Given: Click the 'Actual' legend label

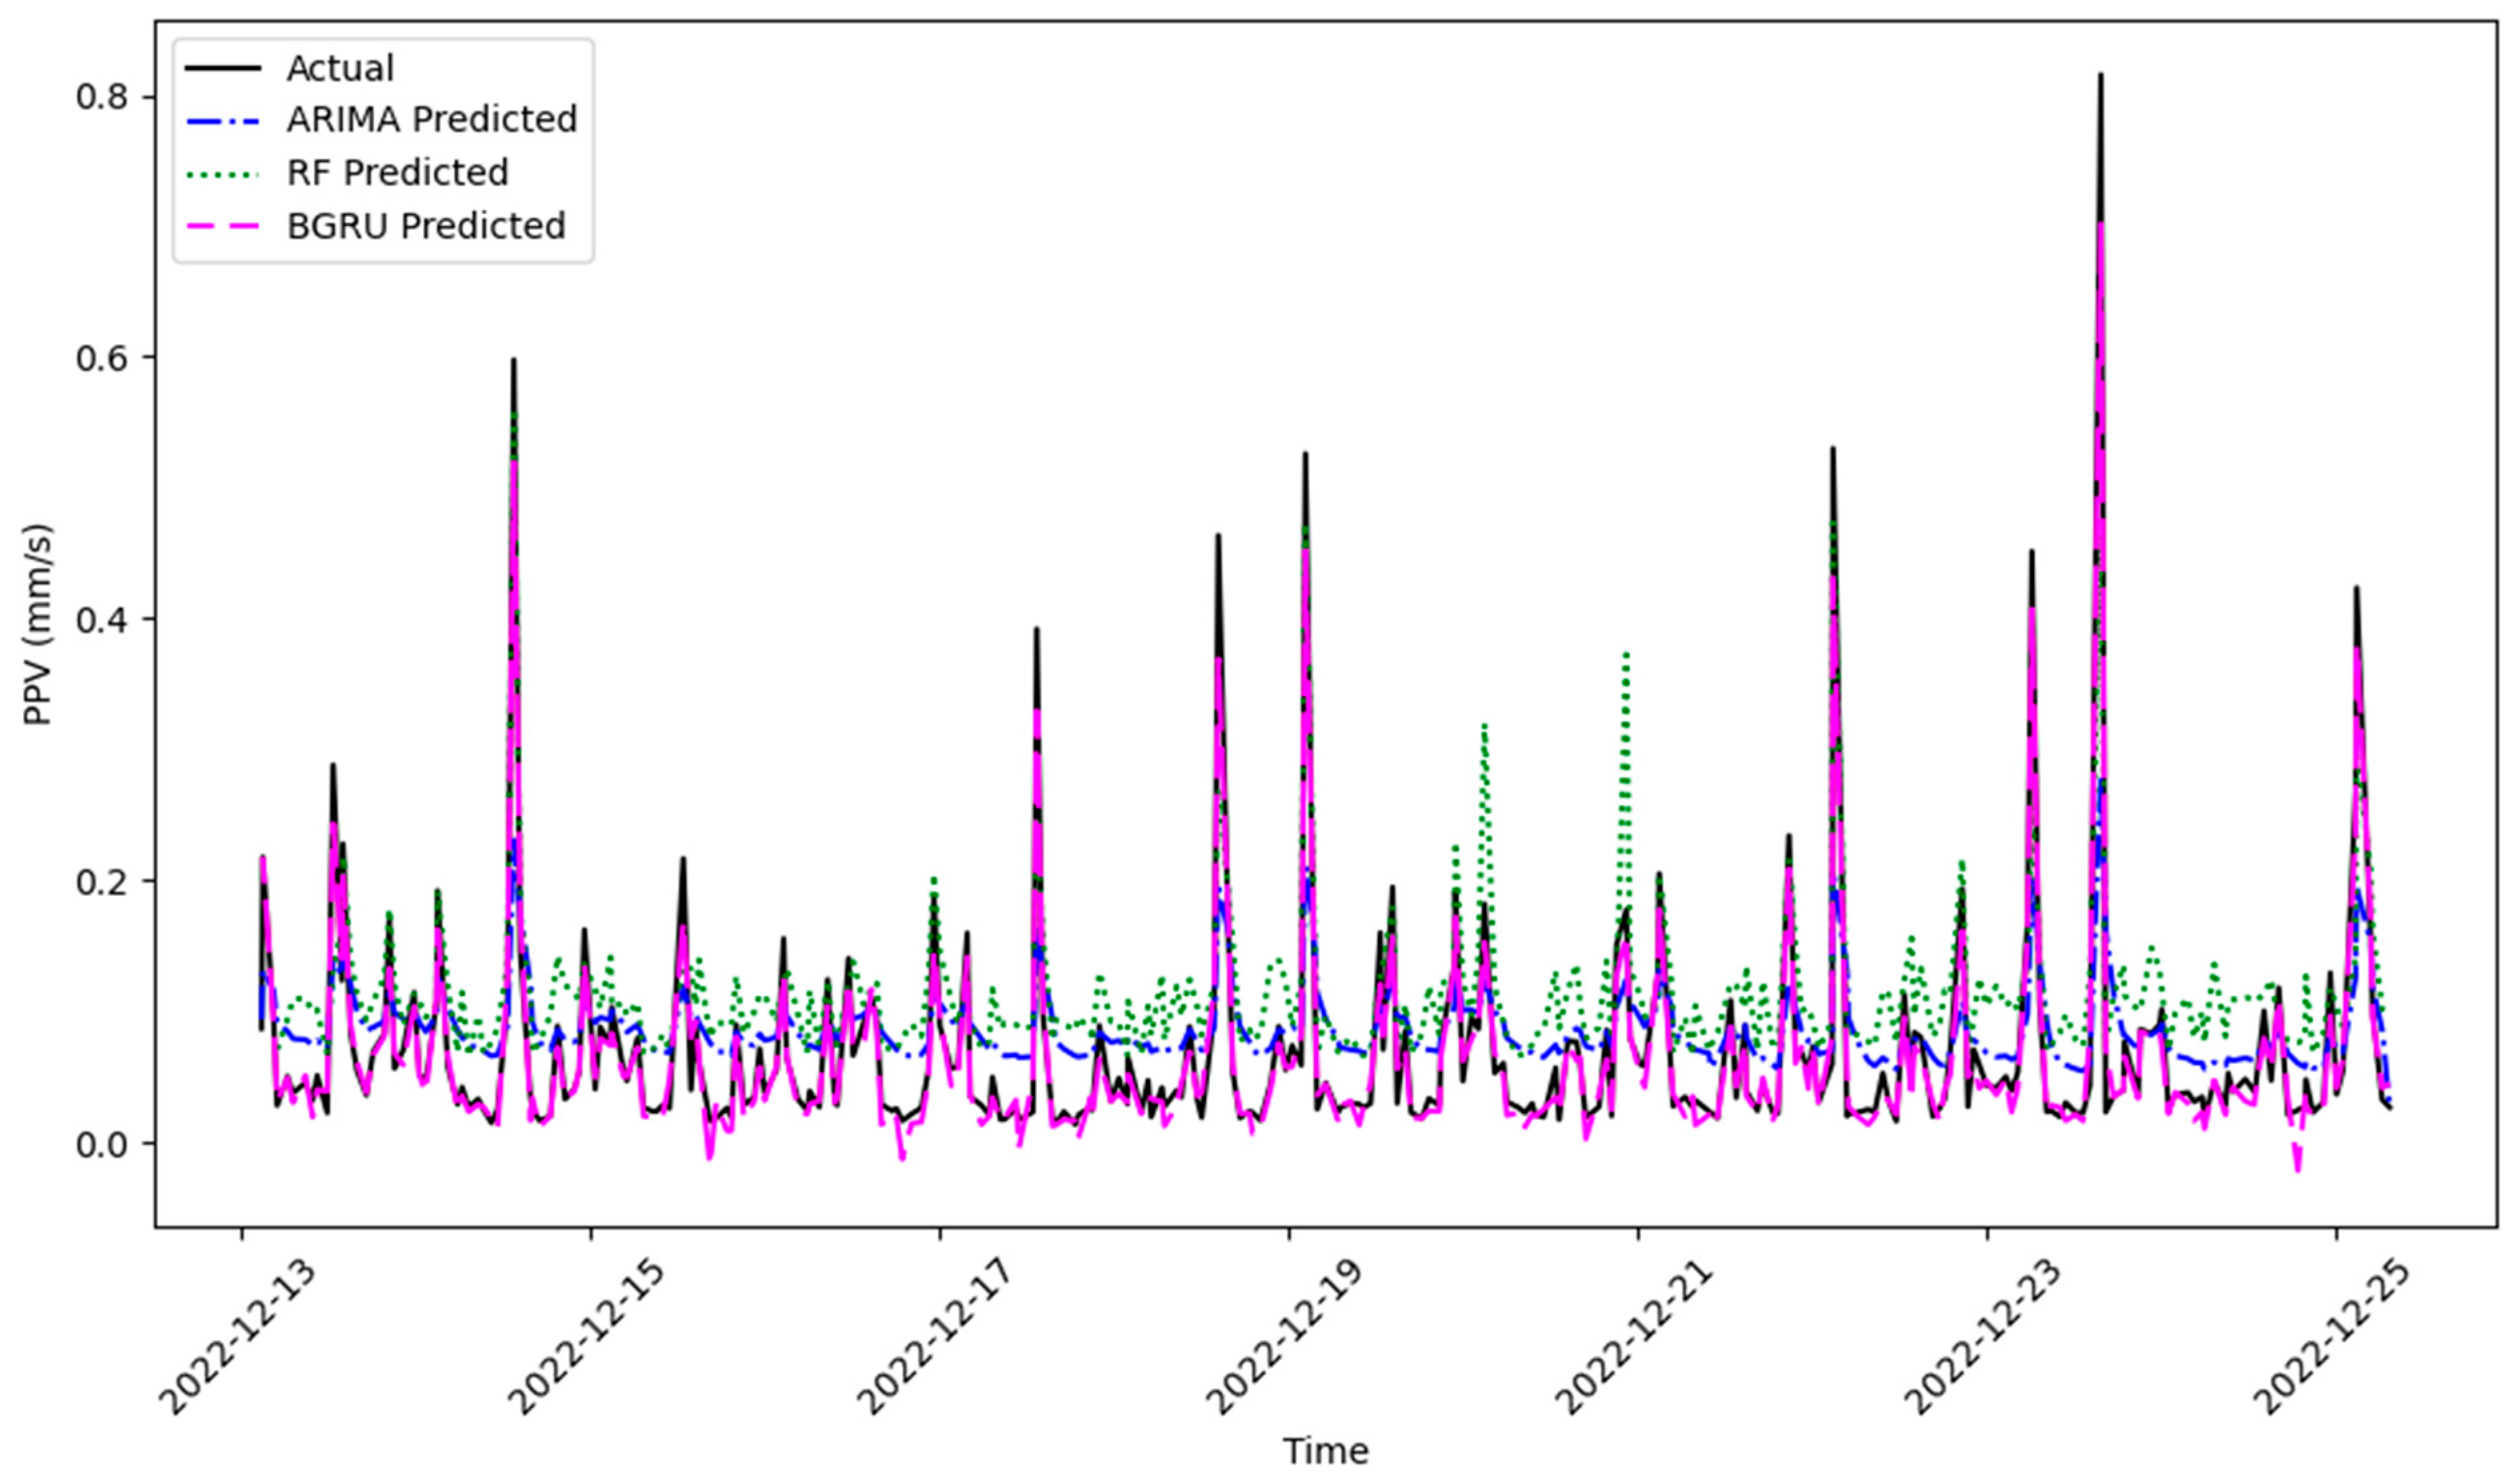Looking at the screenshot, I should point(340,68).
